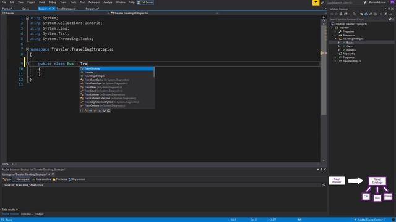The image size is (396, 222).
Task: Toggle Prerelease option in NuGet browser
Action: (60, 179)
